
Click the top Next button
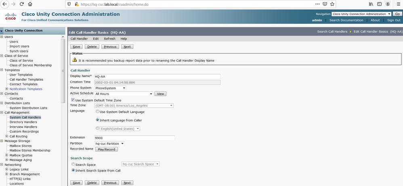point(127,47)
